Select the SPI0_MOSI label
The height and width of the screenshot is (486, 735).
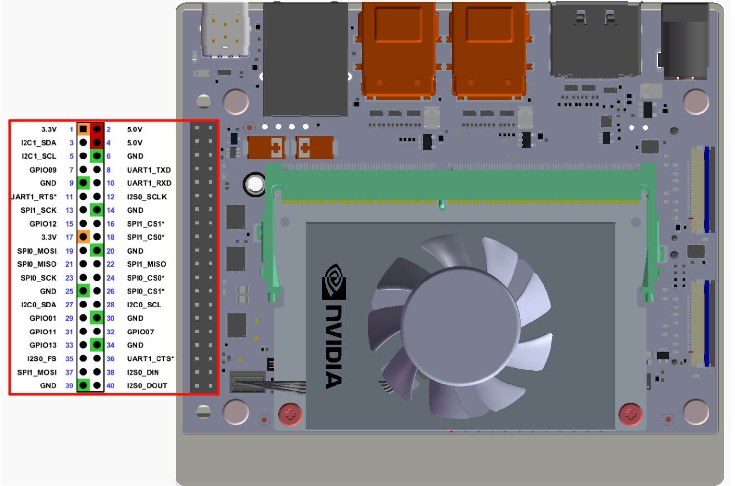pos(37,251)
